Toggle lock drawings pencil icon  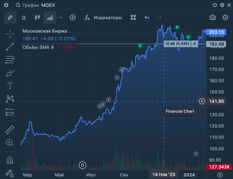pos(10,173)
